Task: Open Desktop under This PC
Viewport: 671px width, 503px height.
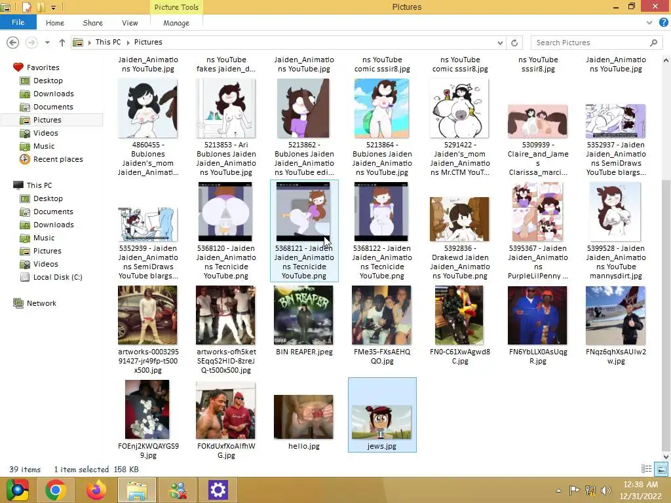Action: coord(48,198)
